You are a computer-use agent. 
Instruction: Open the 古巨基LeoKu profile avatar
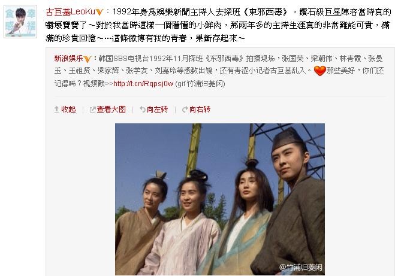click(20, 22)
